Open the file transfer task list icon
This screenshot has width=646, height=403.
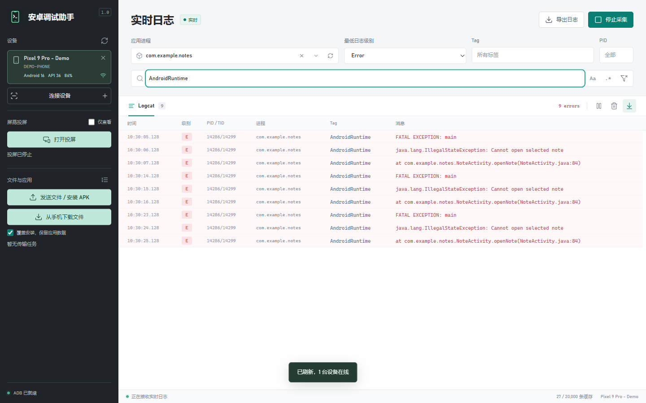point(105,180)
